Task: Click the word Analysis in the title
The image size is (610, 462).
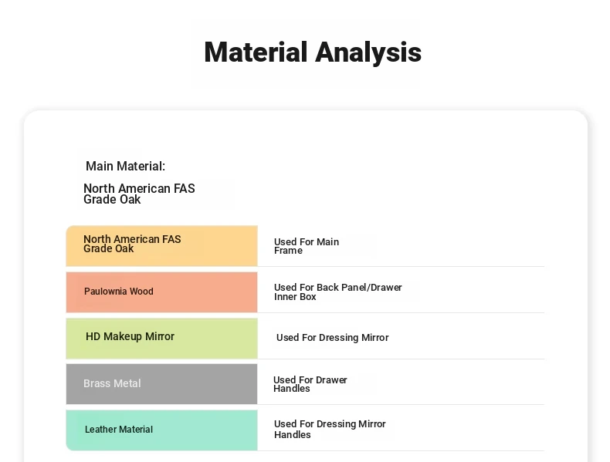Action: 368,52
